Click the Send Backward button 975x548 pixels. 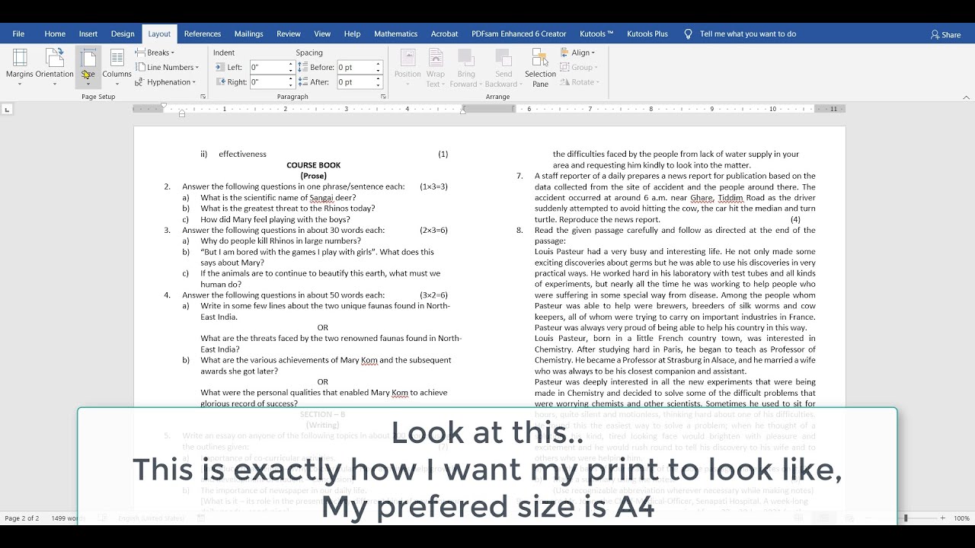click(503, 68)
